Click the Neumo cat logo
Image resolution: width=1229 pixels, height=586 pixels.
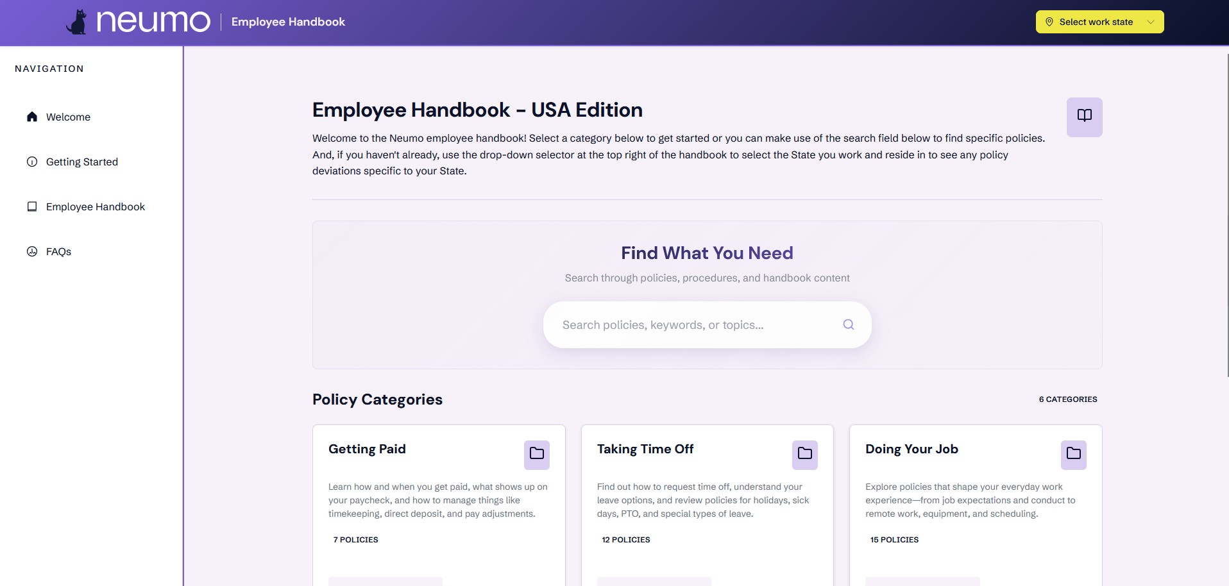pos(78,21)
